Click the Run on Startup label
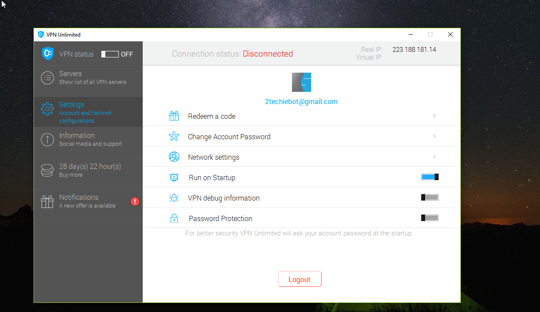This screenshot has height=312, width=540. (x=212, y=178)
